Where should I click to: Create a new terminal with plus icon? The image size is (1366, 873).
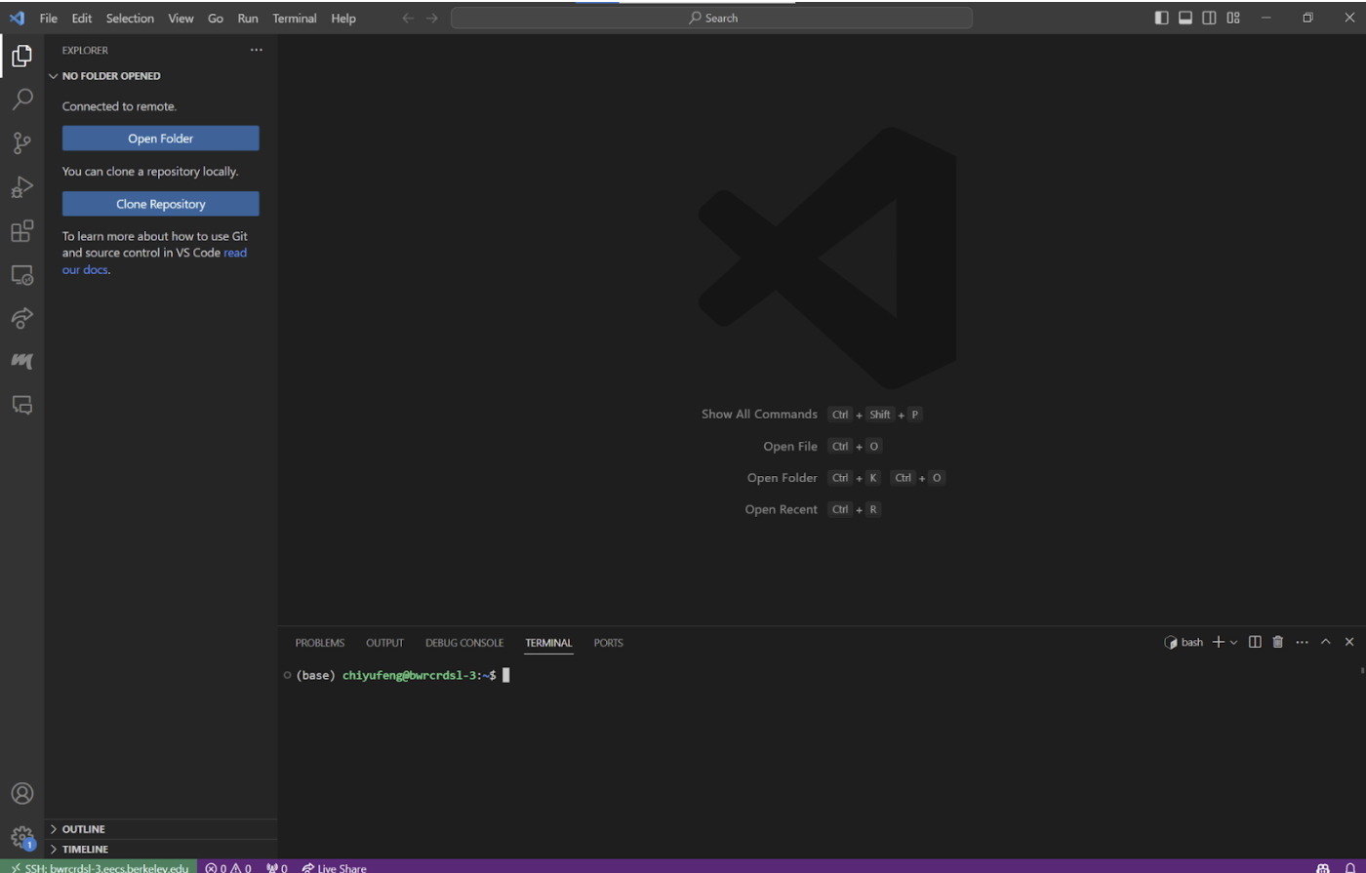click(x=1218, y=642)
